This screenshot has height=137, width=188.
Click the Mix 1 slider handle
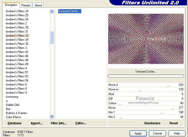click(x=162, y=113)
